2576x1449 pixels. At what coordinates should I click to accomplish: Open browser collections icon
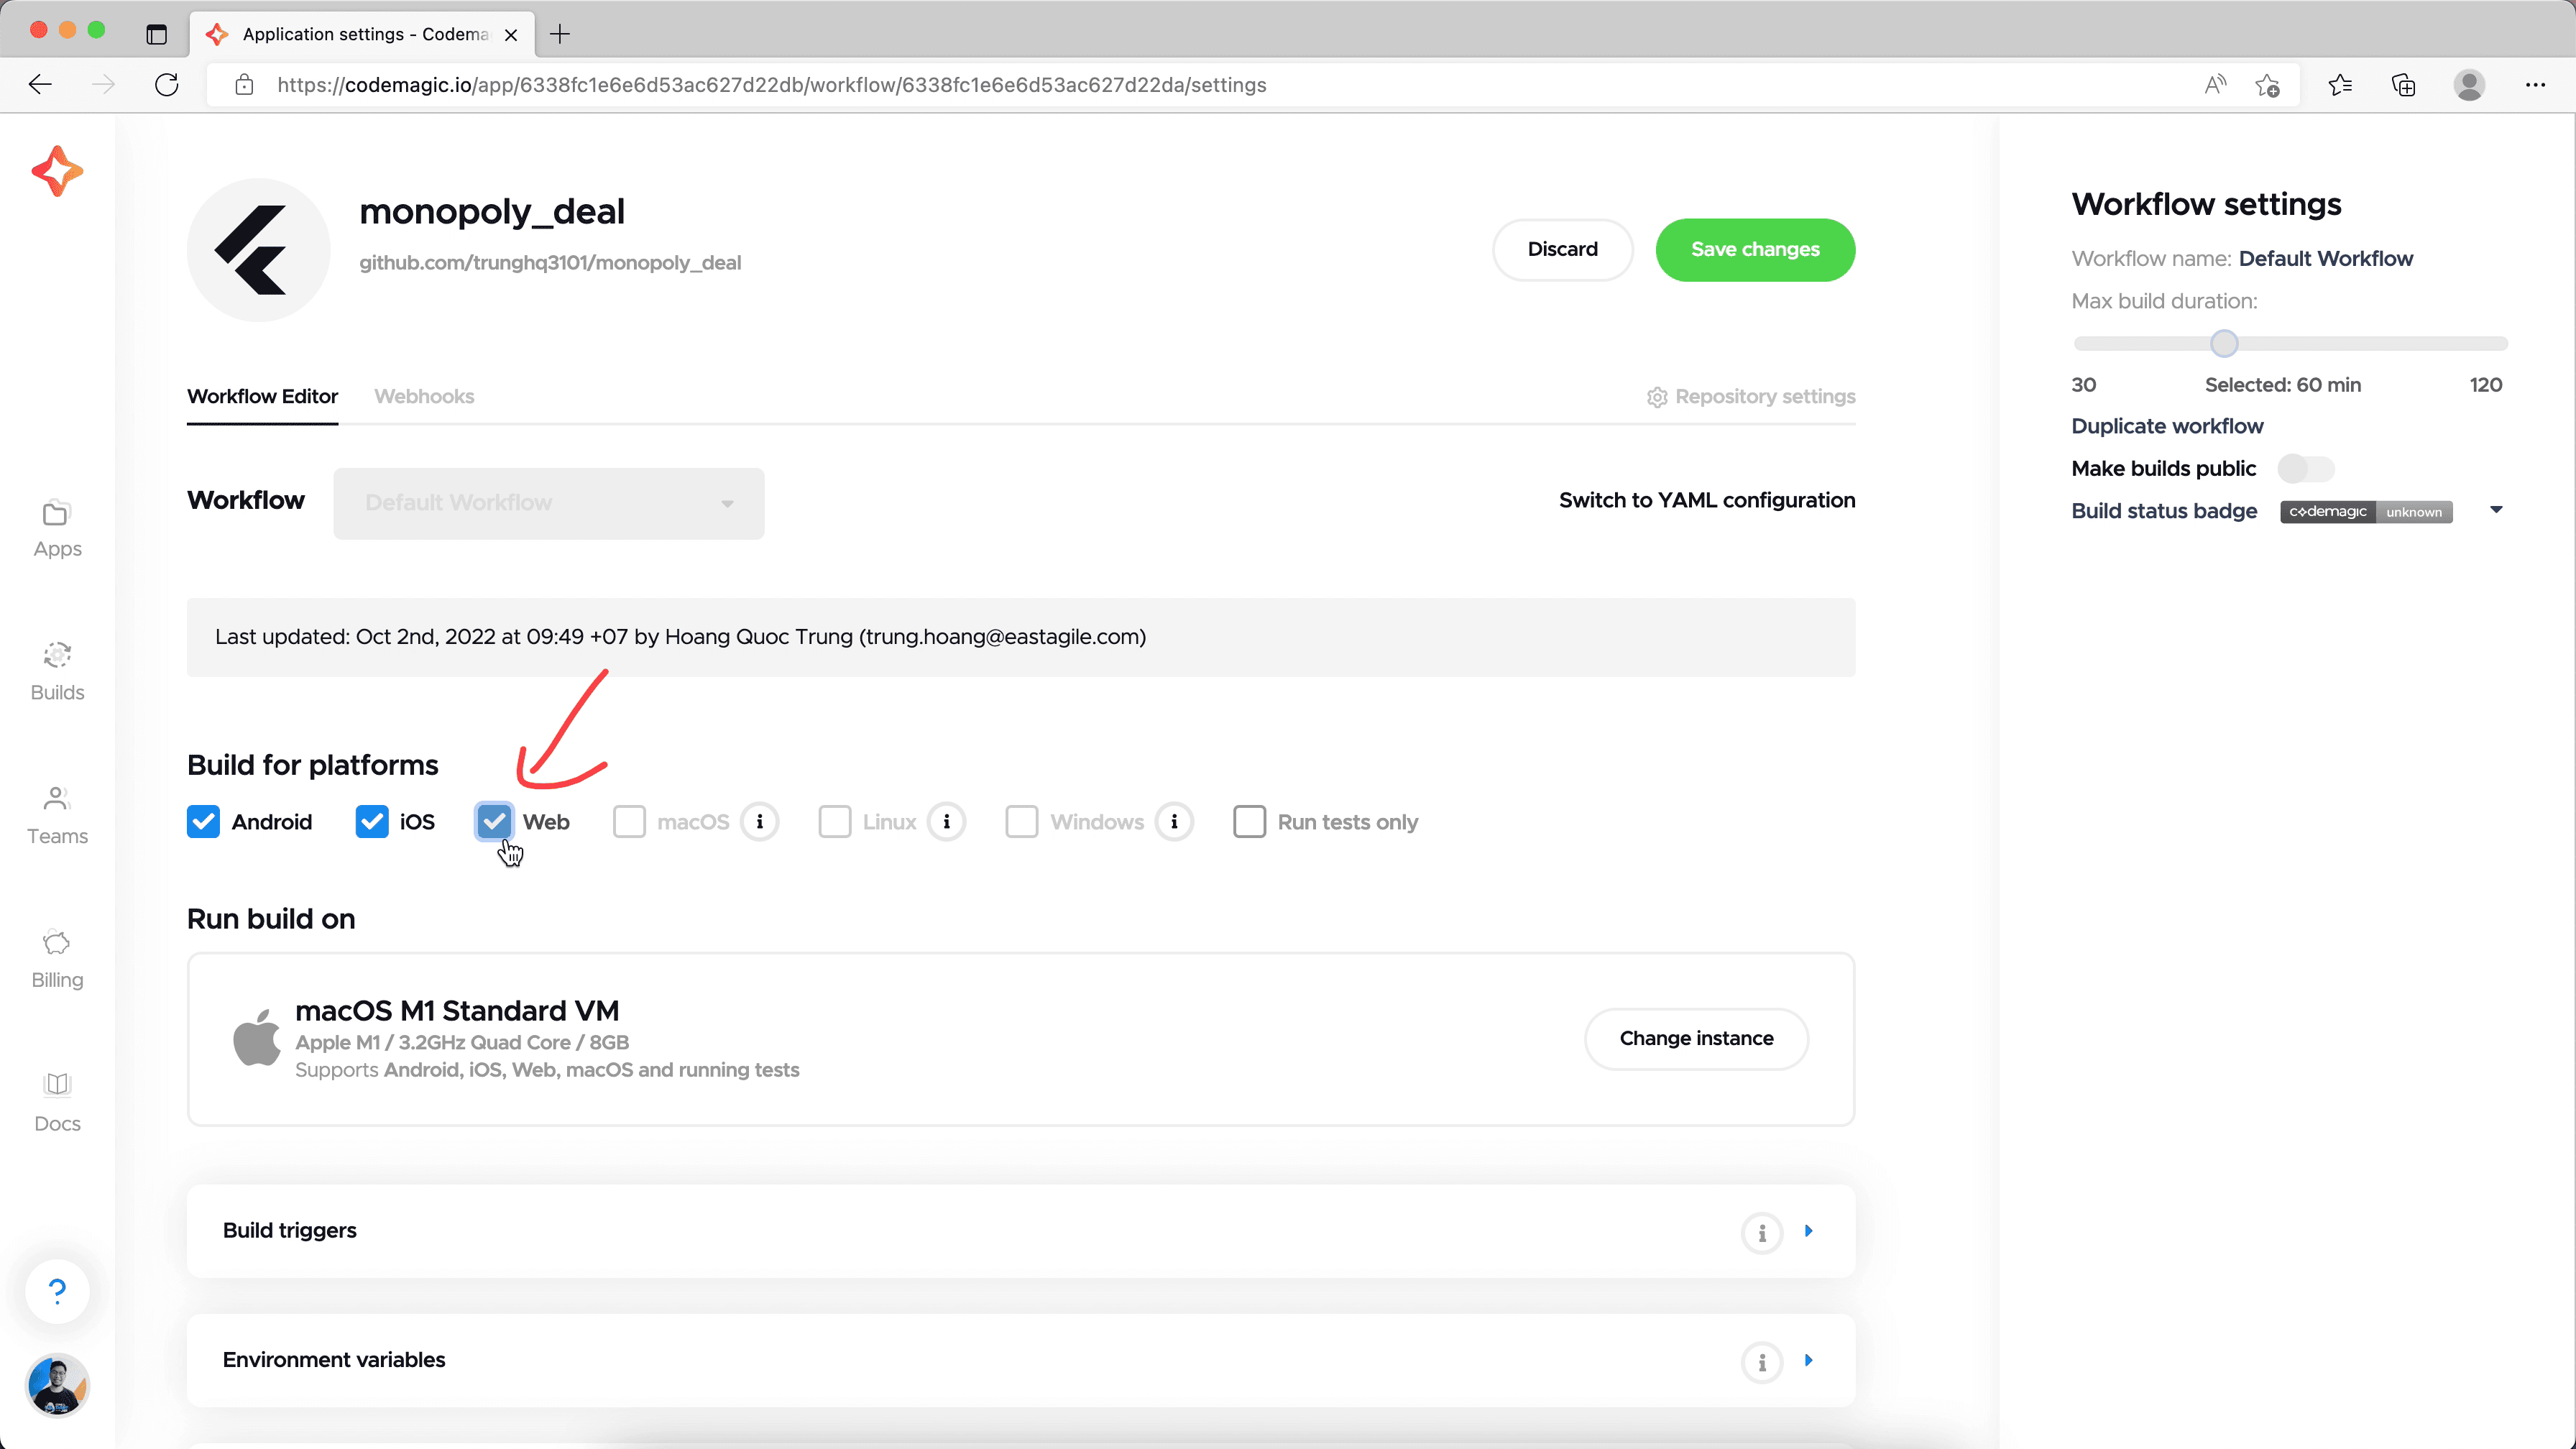pos(2404,85)
